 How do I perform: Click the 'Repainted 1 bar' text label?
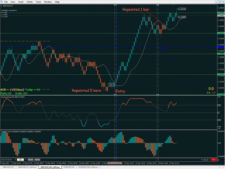136,9
